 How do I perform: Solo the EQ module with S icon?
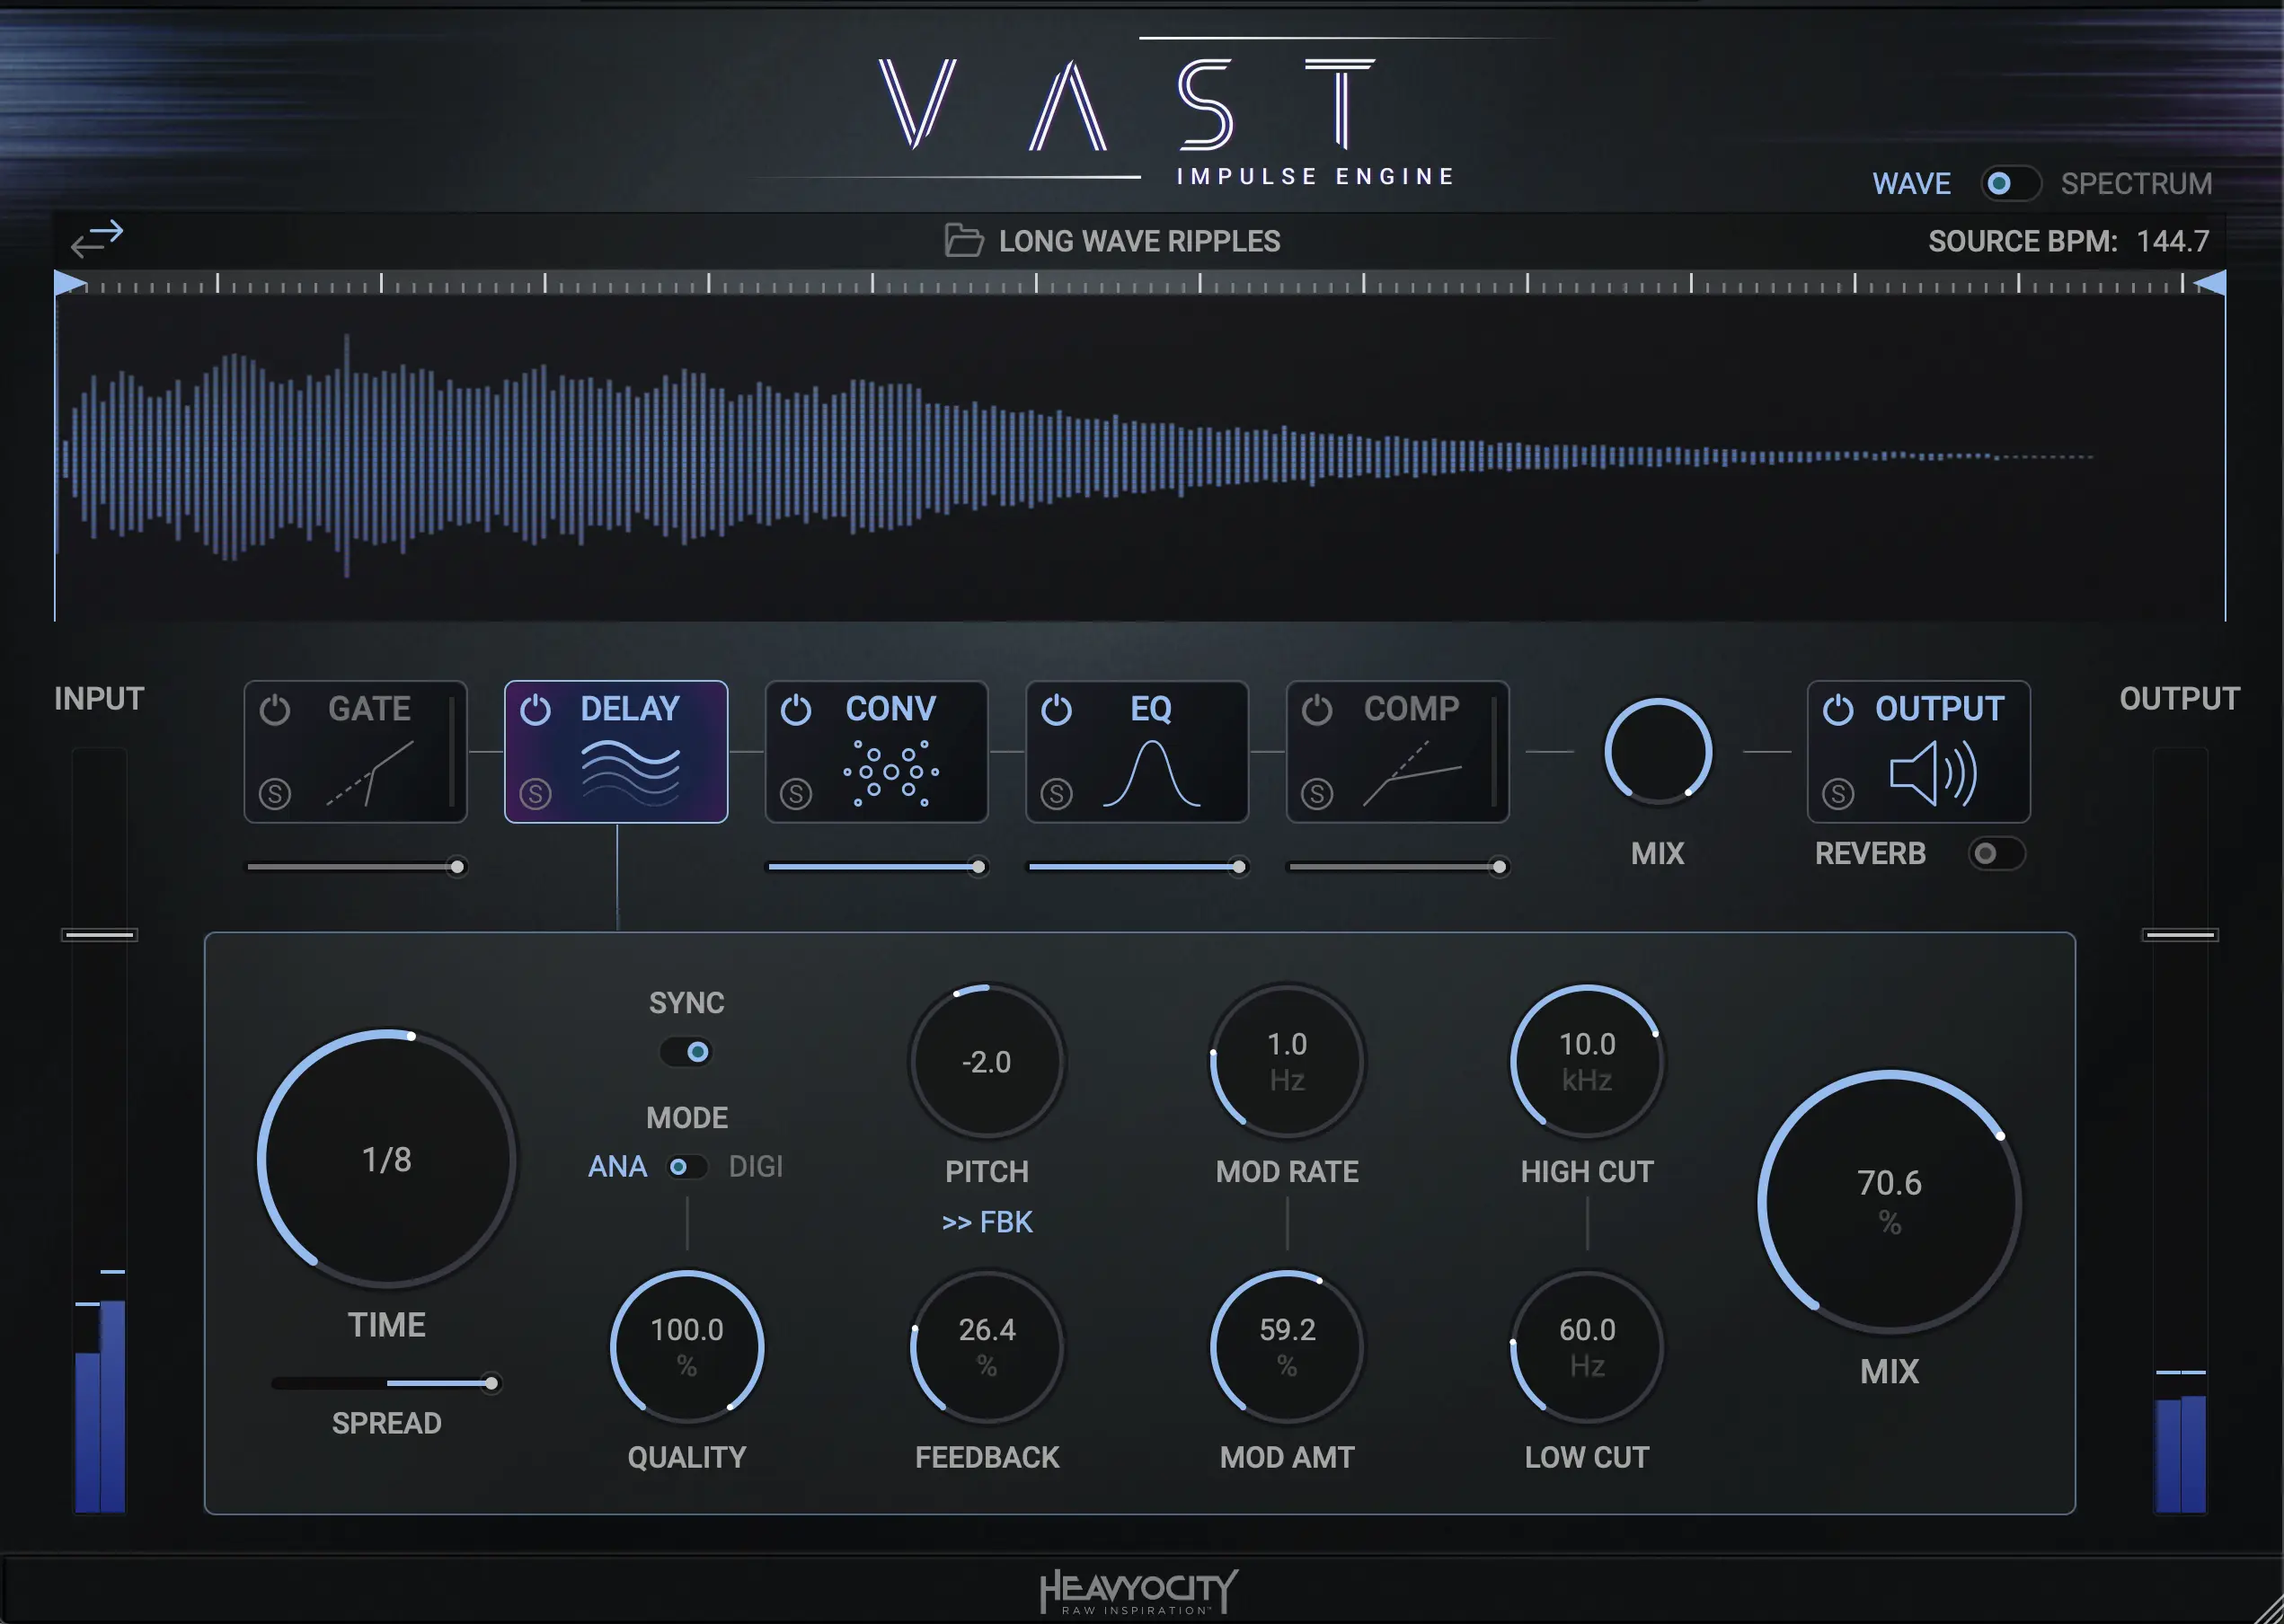pos(1057,794)
